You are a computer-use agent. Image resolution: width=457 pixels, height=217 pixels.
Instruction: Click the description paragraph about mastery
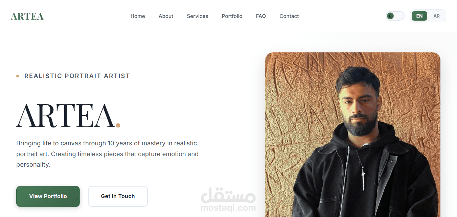[108, 154]
